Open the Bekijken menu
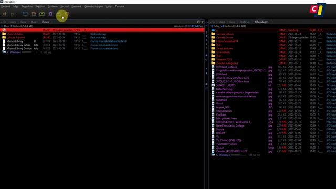336x189 pixels. [40, 7]
